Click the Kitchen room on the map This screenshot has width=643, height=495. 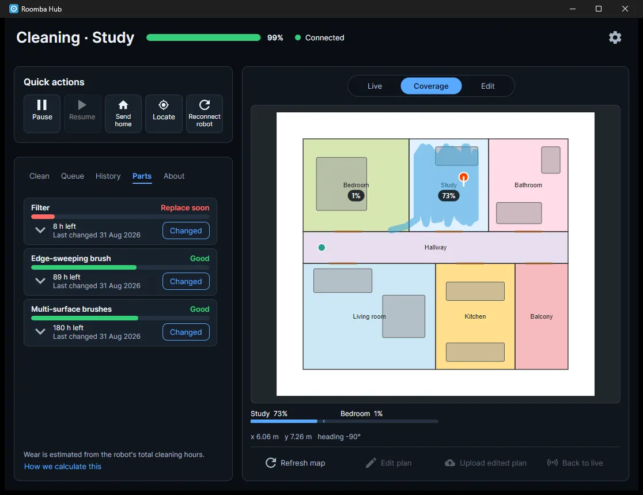coord(475,316)
